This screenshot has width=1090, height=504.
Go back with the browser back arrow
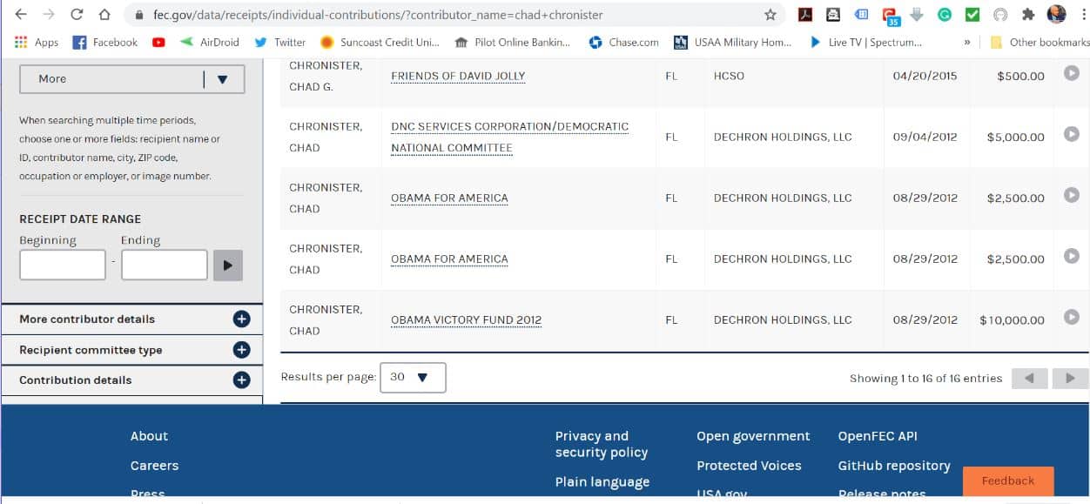21,15
